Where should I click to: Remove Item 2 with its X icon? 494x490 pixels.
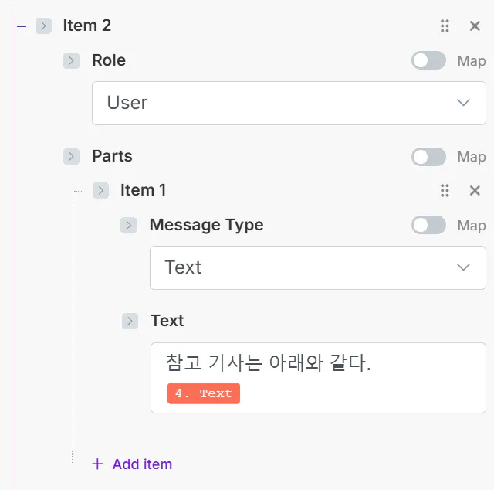tap(475, 26)
